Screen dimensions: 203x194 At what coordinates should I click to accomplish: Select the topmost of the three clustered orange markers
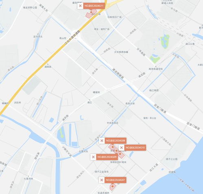click(x=113, y=147)
